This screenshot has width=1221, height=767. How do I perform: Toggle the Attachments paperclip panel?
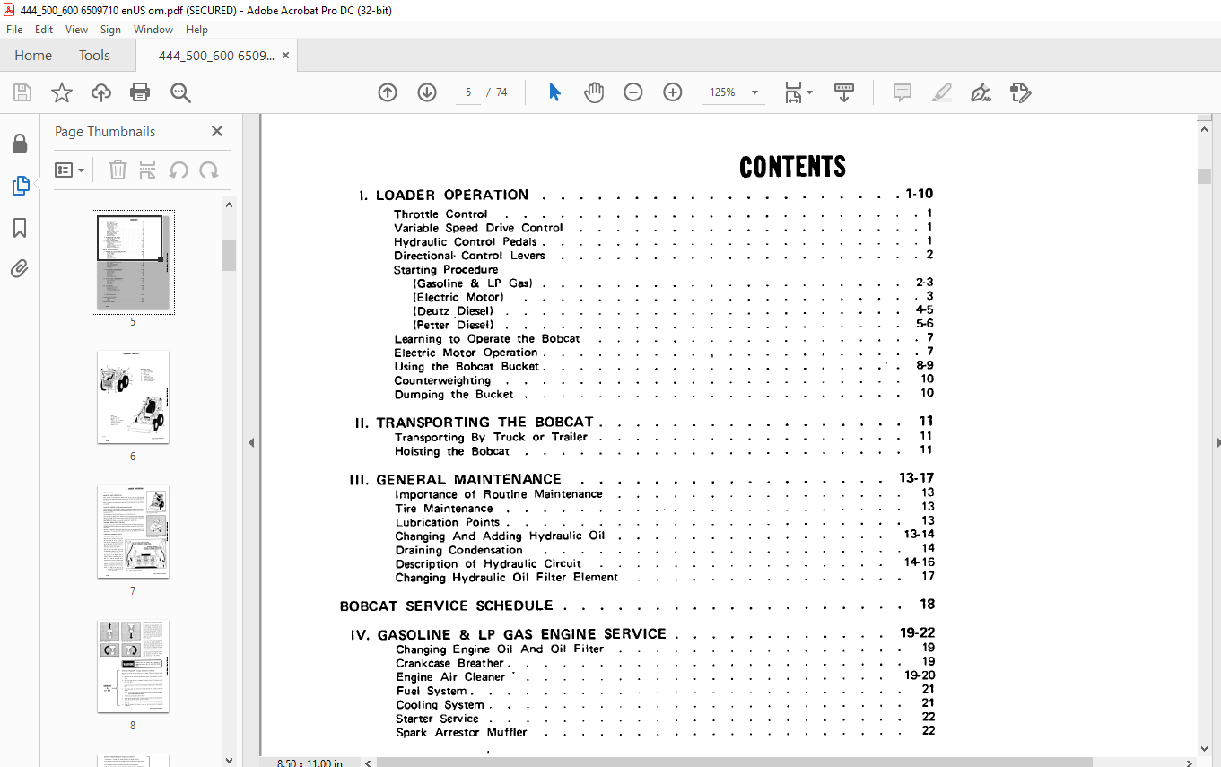[x=20, y=269]
